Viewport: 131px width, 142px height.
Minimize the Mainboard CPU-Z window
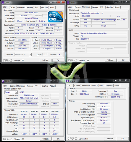(116, 2)
